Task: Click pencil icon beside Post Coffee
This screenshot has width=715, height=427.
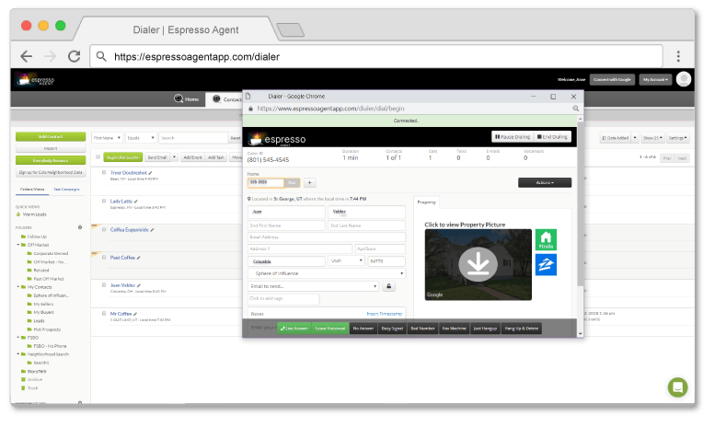Action: [138, 258]
